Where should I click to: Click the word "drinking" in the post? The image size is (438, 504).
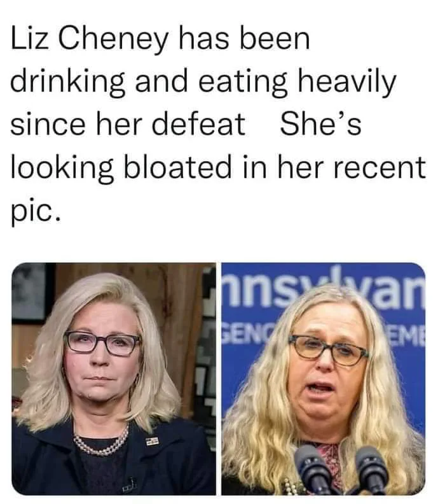68,81
